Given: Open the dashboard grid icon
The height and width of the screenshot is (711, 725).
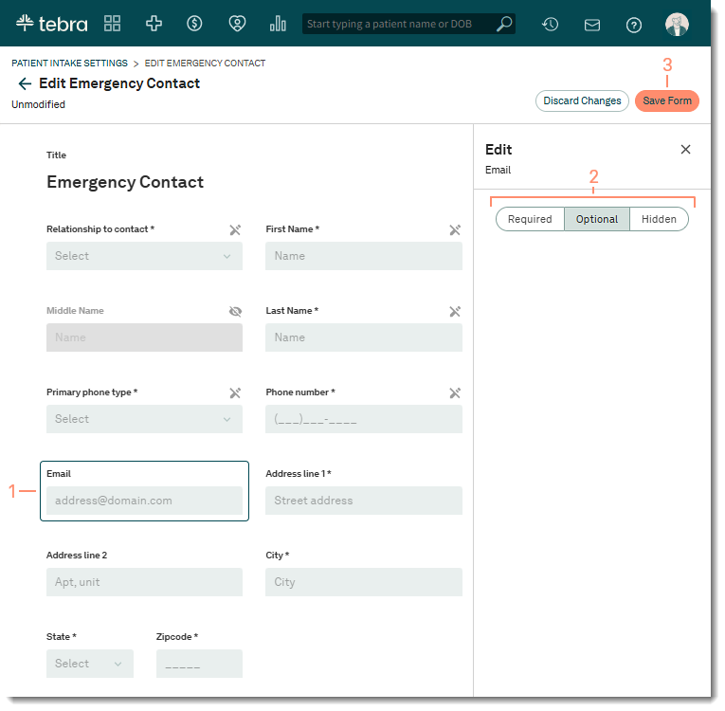Looking at the screenshot, I should pyautogui.click(x=112, y=23).
